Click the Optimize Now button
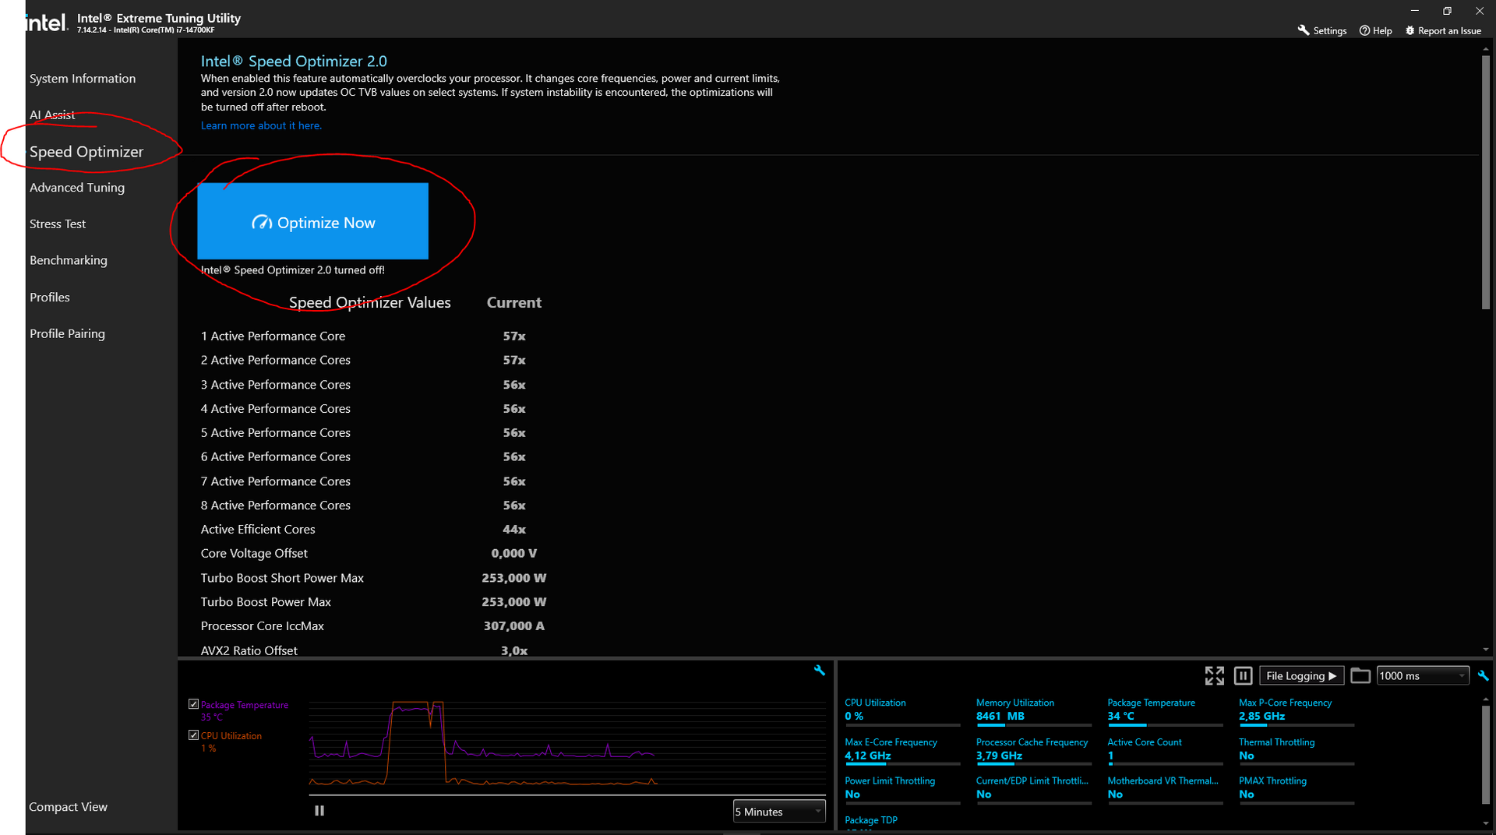Image resolution: width=1496 pixels, height=835 pixels. [312, 221]
